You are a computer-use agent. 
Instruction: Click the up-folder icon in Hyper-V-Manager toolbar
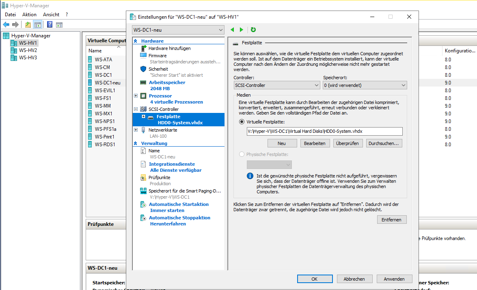coord(28,25)
